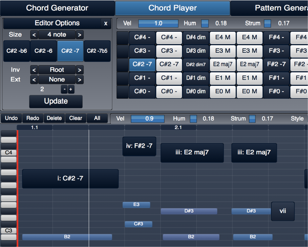The width and height of the screenshot is (308, 247).
Task: Click the Update button
Action: click(x=56, y=101)
